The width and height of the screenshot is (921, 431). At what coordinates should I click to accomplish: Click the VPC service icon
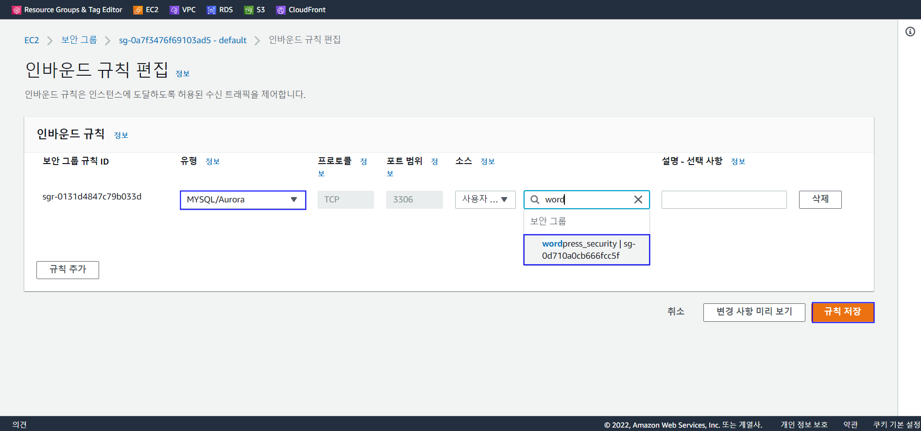tap(174, 10)
